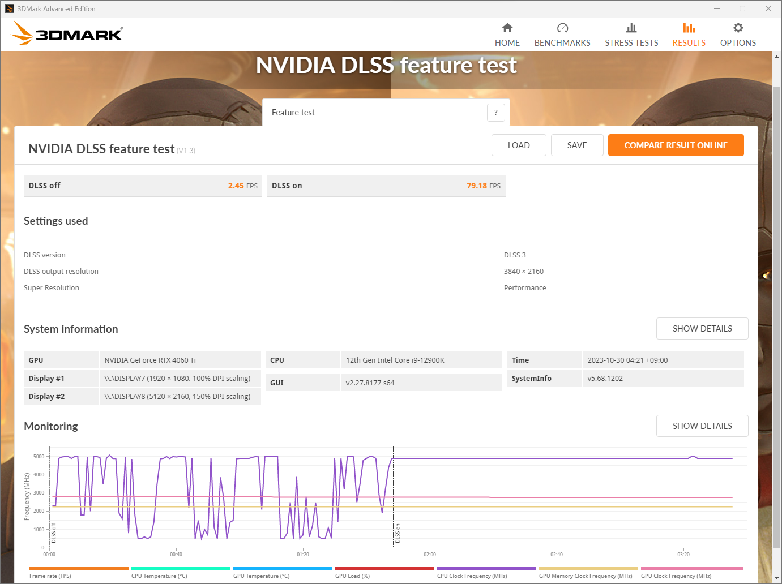The width and height of the screenshot is (782, 584).
Task: Toggle GPU Temperature legend swatch
Action: click(283, 568)
